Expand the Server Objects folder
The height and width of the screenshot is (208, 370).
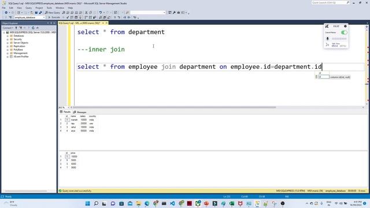8,43
